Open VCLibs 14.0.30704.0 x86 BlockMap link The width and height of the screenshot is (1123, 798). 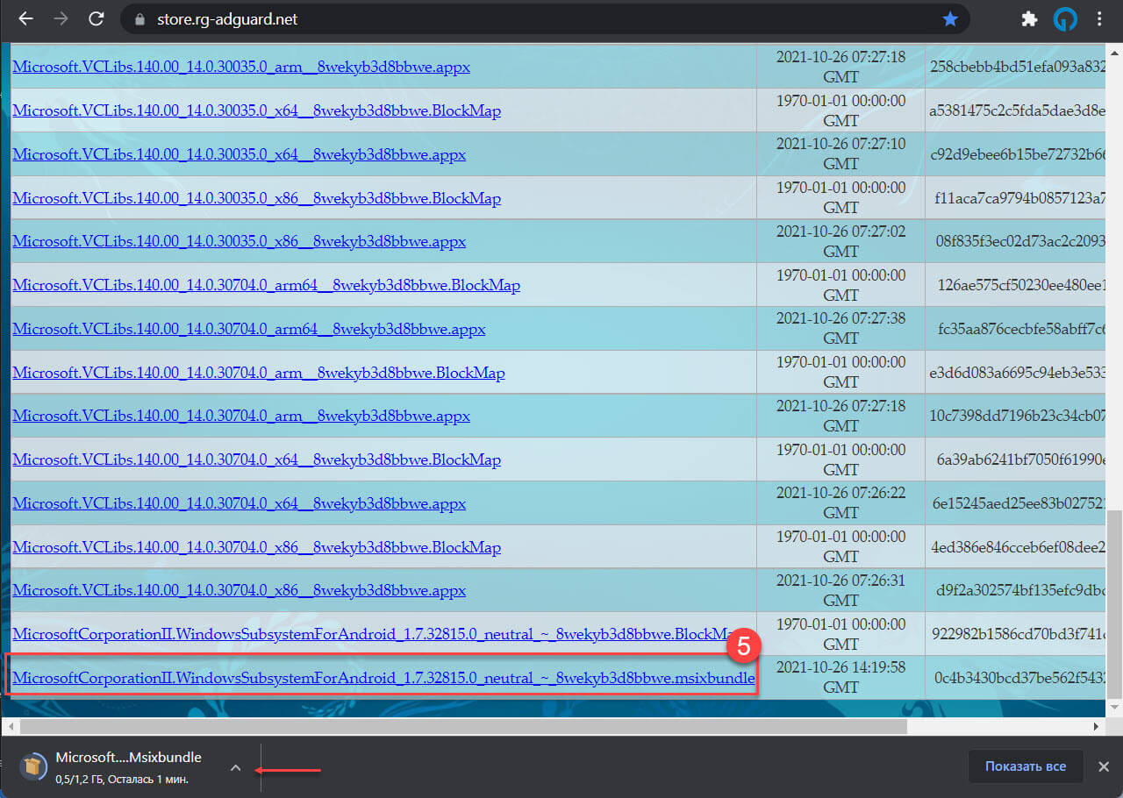pos(256,547)
